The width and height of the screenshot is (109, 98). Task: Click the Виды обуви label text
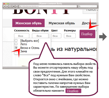click(x=40, y=30)
